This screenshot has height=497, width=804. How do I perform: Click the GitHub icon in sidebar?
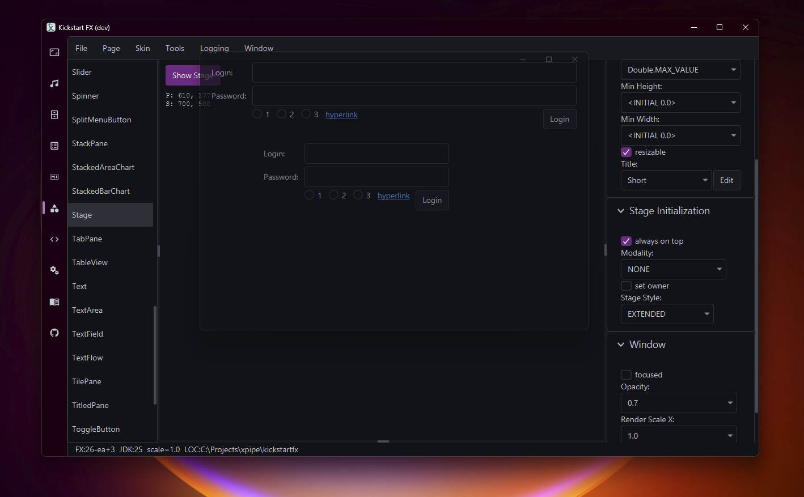54,333
